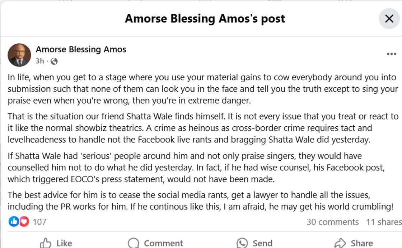Toggle Like on the post
402x248 pixels.
tap(57, 243)
